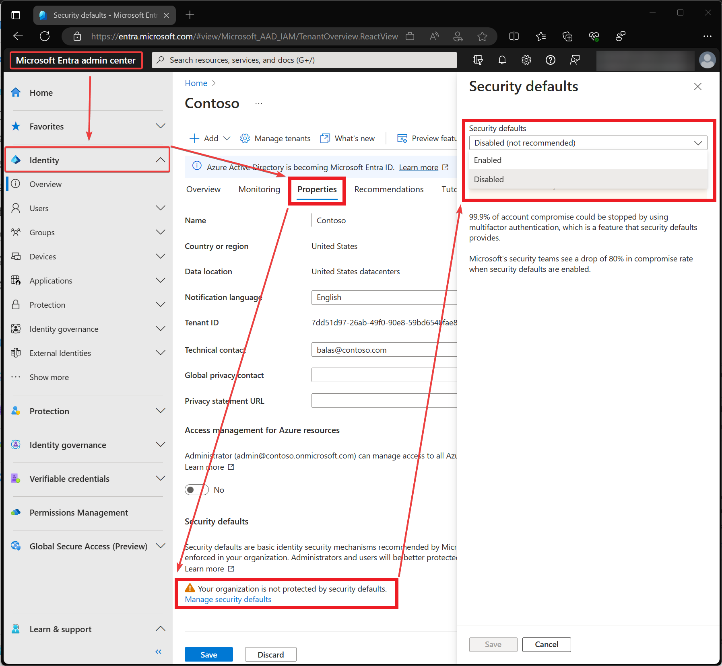This screenshot has width=722, height=666.
Task: Expand the Add menu chevron
Action: pyautogui.click(x=227, y=138)
